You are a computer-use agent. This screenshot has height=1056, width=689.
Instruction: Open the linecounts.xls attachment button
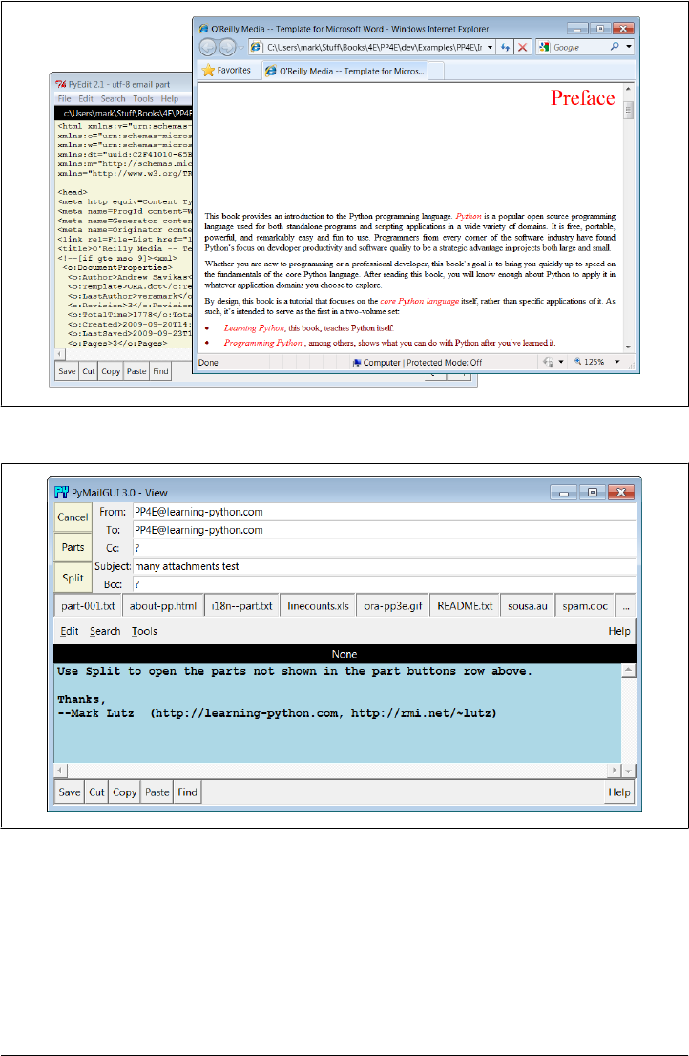319,606
